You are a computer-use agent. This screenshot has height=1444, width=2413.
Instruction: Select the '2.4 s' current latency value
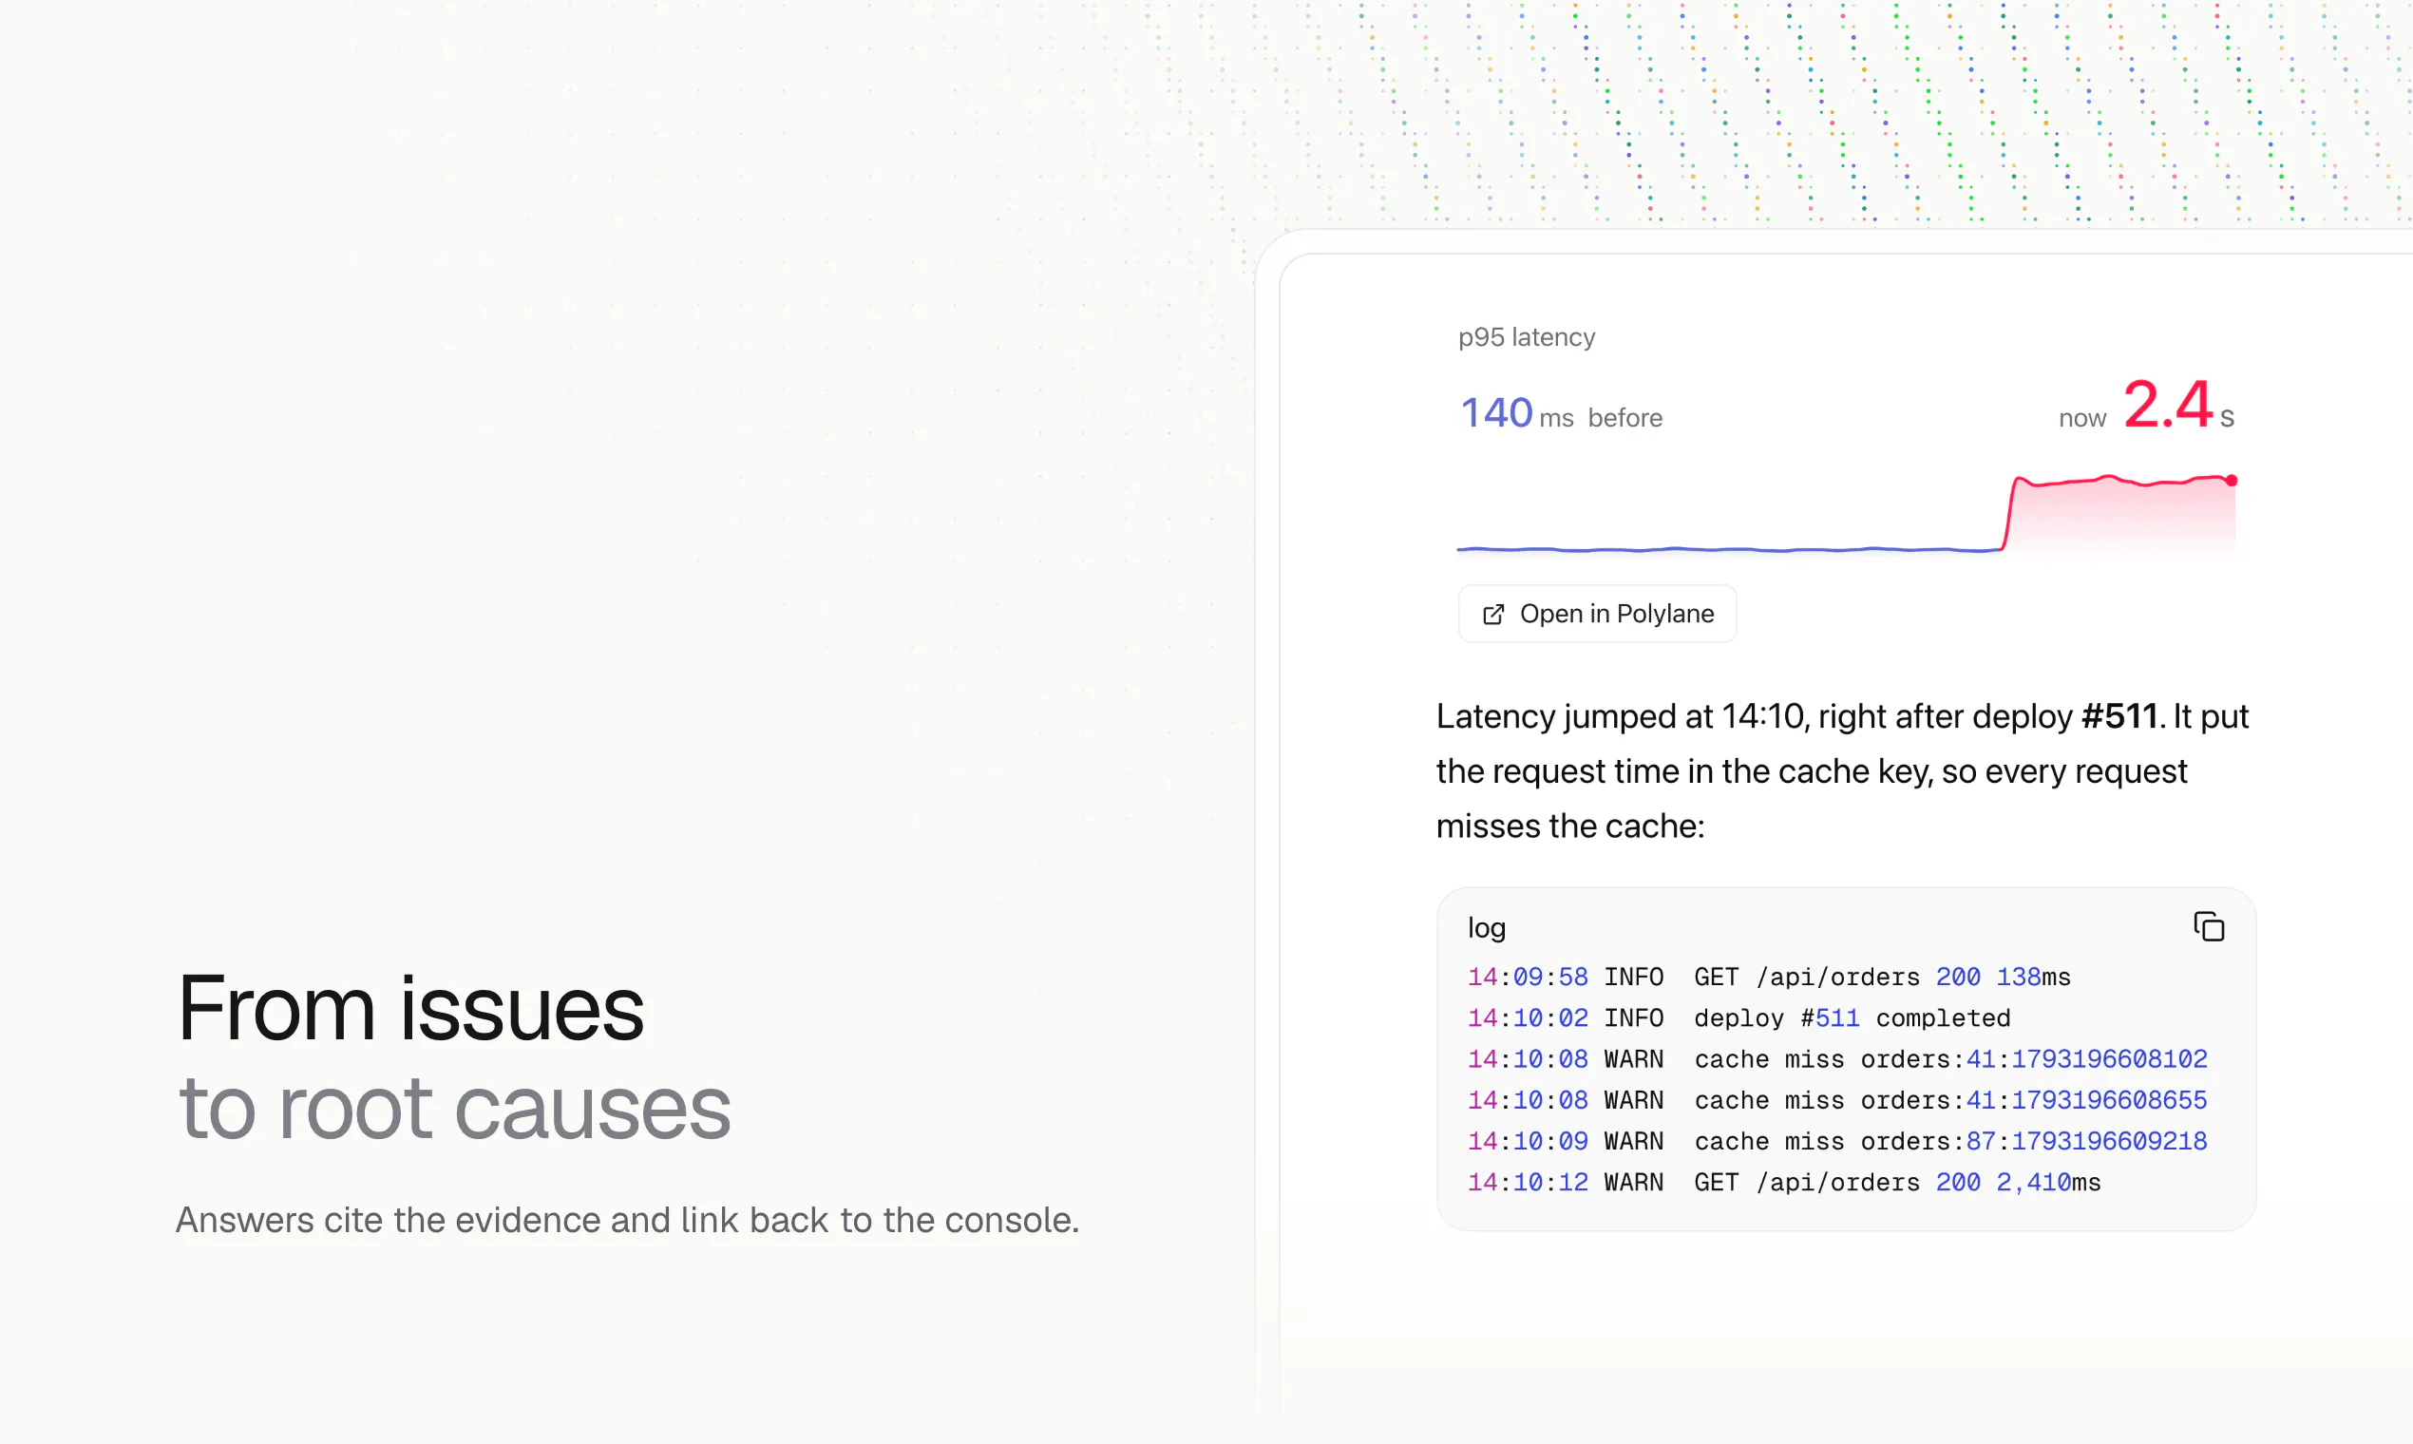[2177, 405]
